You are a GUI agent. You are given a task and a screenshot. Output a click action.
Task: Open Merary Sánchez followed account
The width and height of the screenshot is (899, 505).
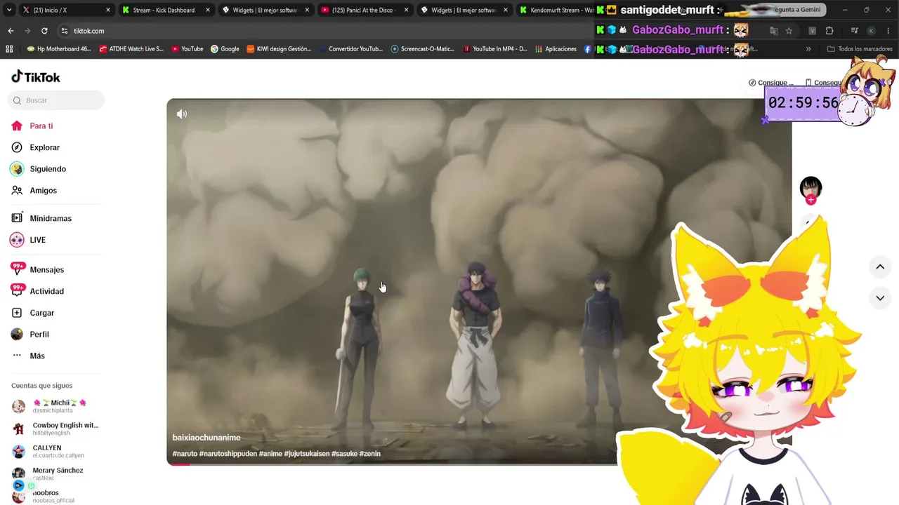pyautogui.click(x=55, y=473)
